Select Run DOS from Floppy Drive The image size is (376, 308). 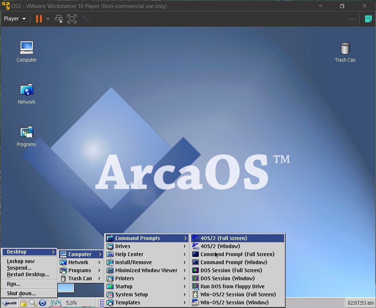(x=238, y=286)
